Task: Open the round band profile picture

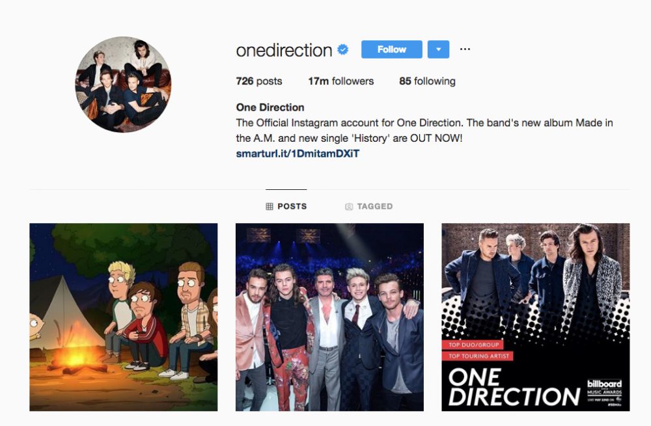Action: point(123,84)
